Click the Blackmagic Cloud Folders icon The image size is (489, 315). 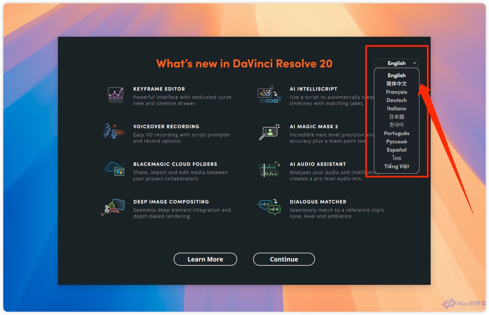114,168
